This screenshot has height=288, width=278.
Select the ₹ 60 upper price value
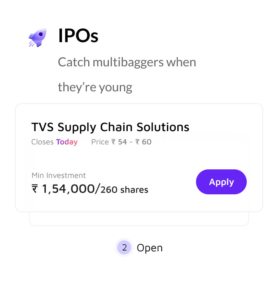[x=143, y=142]
